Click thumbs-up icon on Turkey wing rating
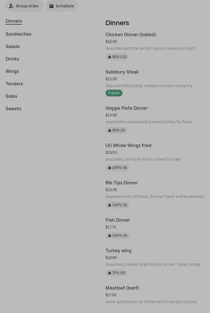210x313 pixels. [110, 273]
